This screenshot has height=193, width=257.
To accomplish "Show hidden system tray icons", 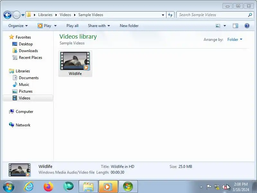I will [x=201, y=187].
